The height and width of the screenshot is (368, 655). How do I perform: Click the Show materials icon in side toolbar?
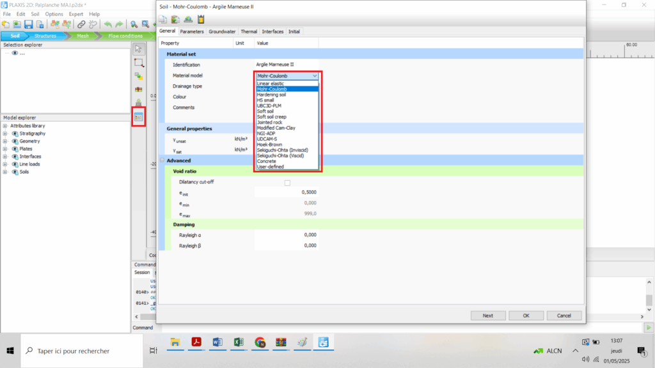pos(139,117)
